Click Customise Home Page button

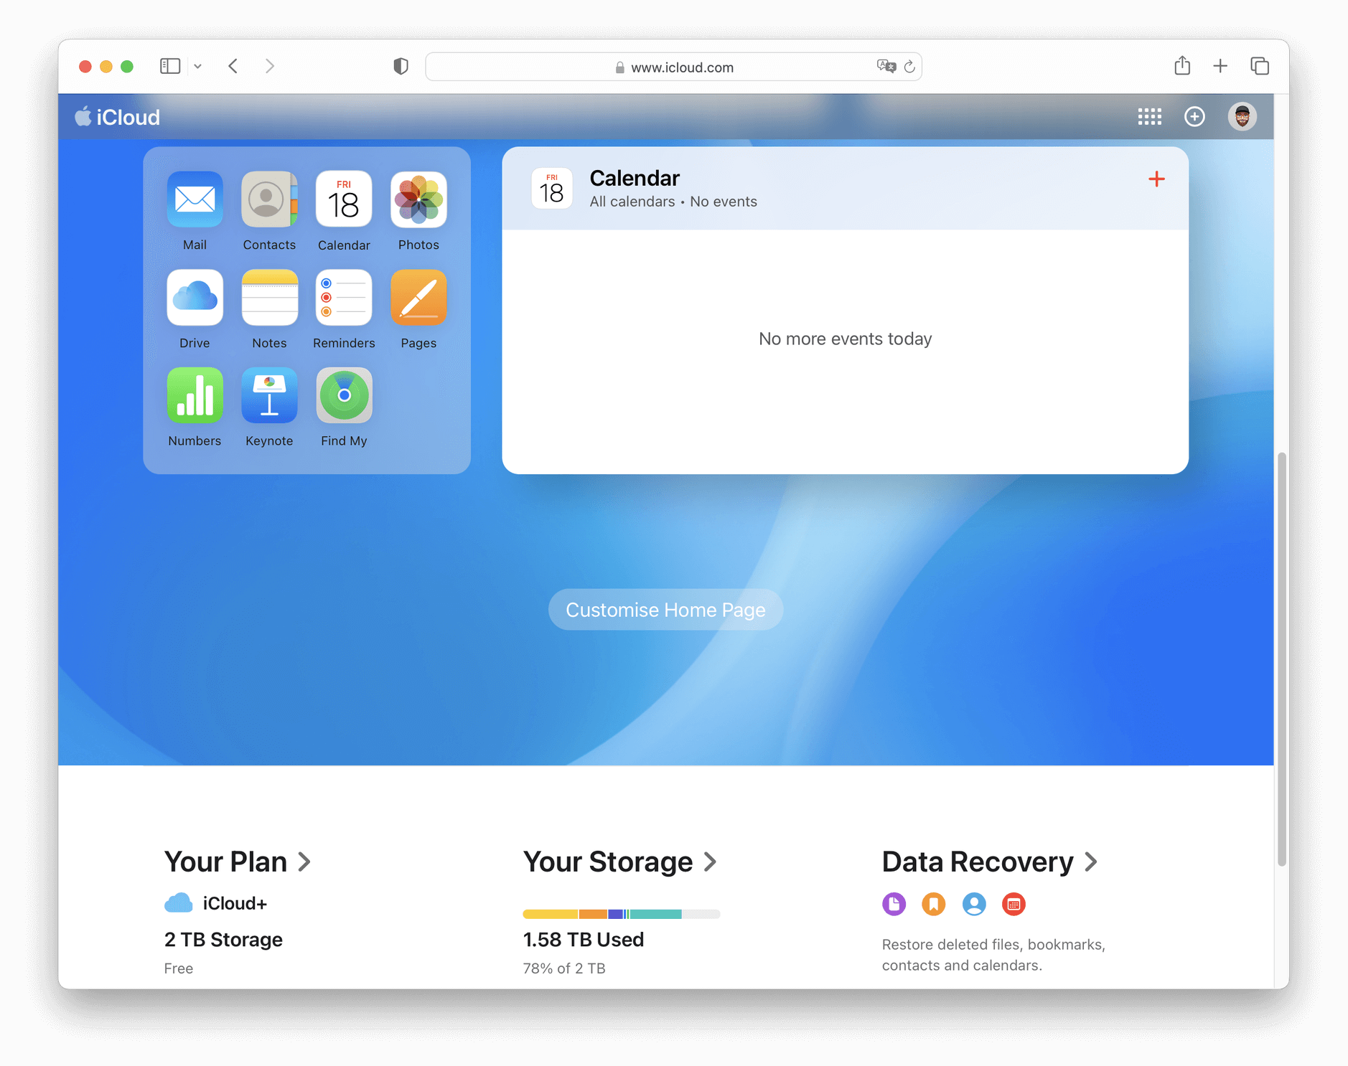point(665,610)
